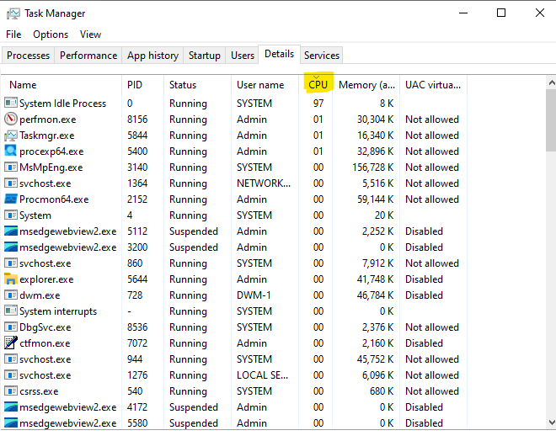This screenshot has height=441, width=556.
Task: Select the Taskmgr.exe process name
Action: pyautogui.click(x=47, y=135)
